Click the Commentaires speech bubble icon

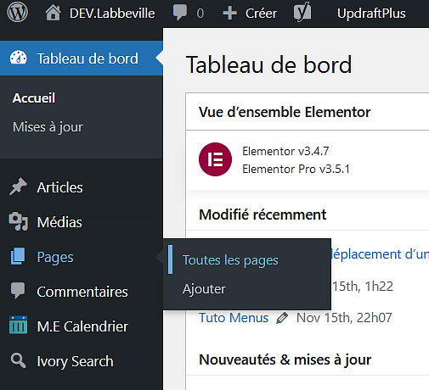point(18,290)
